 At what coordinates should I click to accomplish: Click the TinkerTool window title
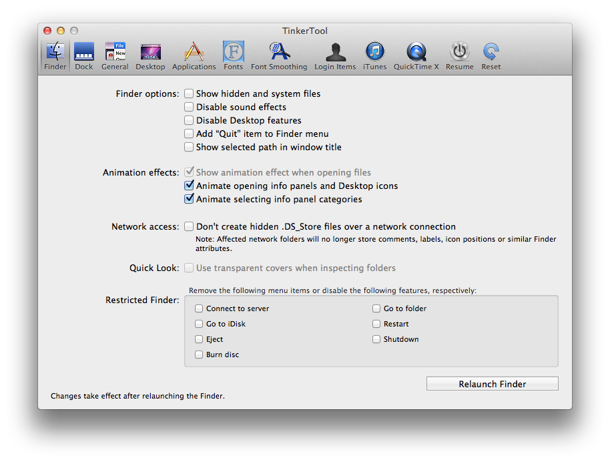click(305, 31)
